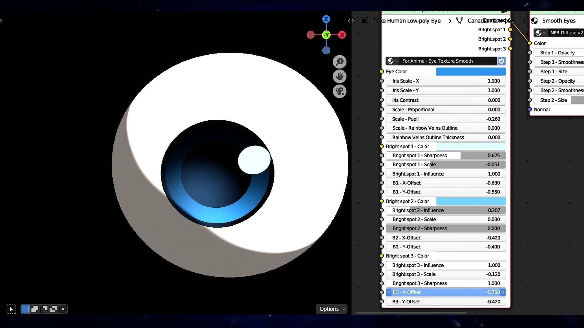
Task: Click the B1 - X-Offset field
Action: [446, 183]
